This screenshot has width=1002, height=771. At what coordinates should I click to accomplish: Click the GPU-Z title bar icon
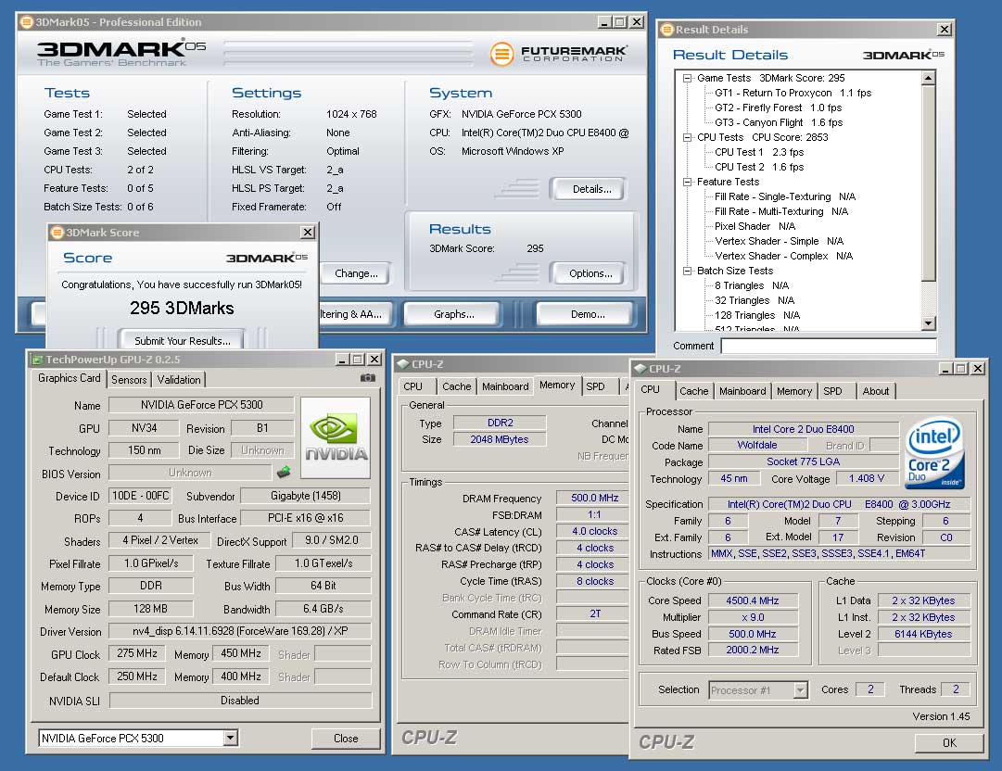37,360
